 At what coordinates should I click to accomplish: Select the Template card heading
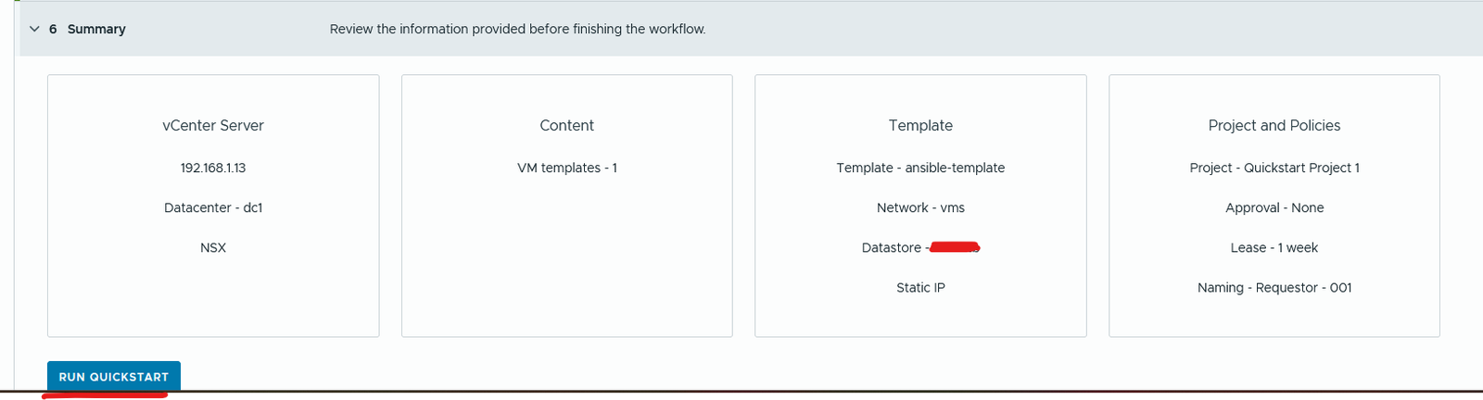point(920,125)
